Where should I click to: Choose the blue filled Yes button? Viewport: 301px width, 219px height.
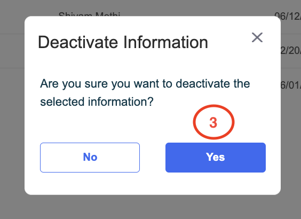click(x=216, y=158)
